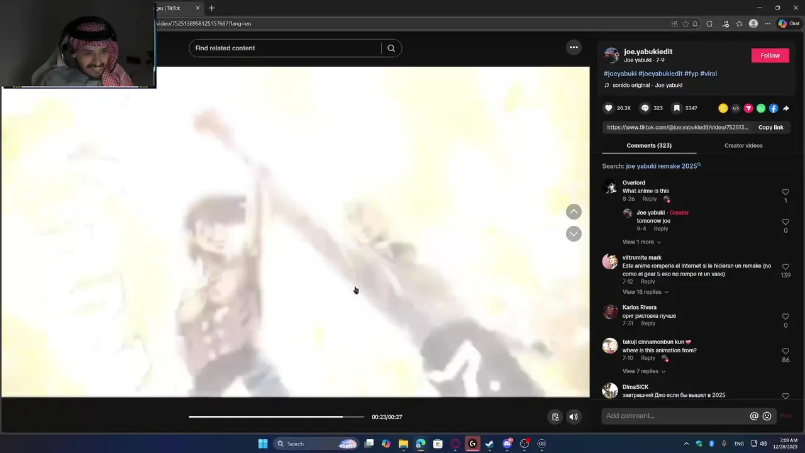Image resolution: width=805 pixels, height=453 pixels.
Task: Open File Explorer from taskbar
Action: click(x=403, y=444)
